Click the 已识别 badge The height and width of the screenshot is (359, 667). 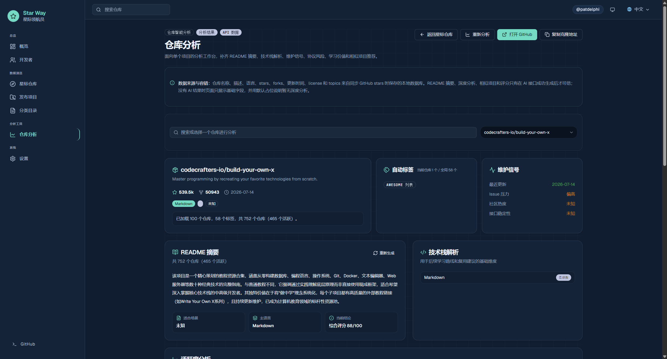pos(563,278)
